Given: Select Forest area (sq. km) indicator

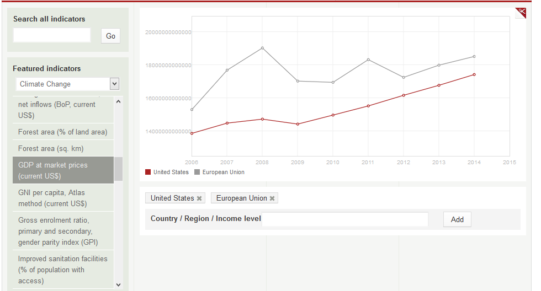Looking at the screenshot, I should [51, 149].
